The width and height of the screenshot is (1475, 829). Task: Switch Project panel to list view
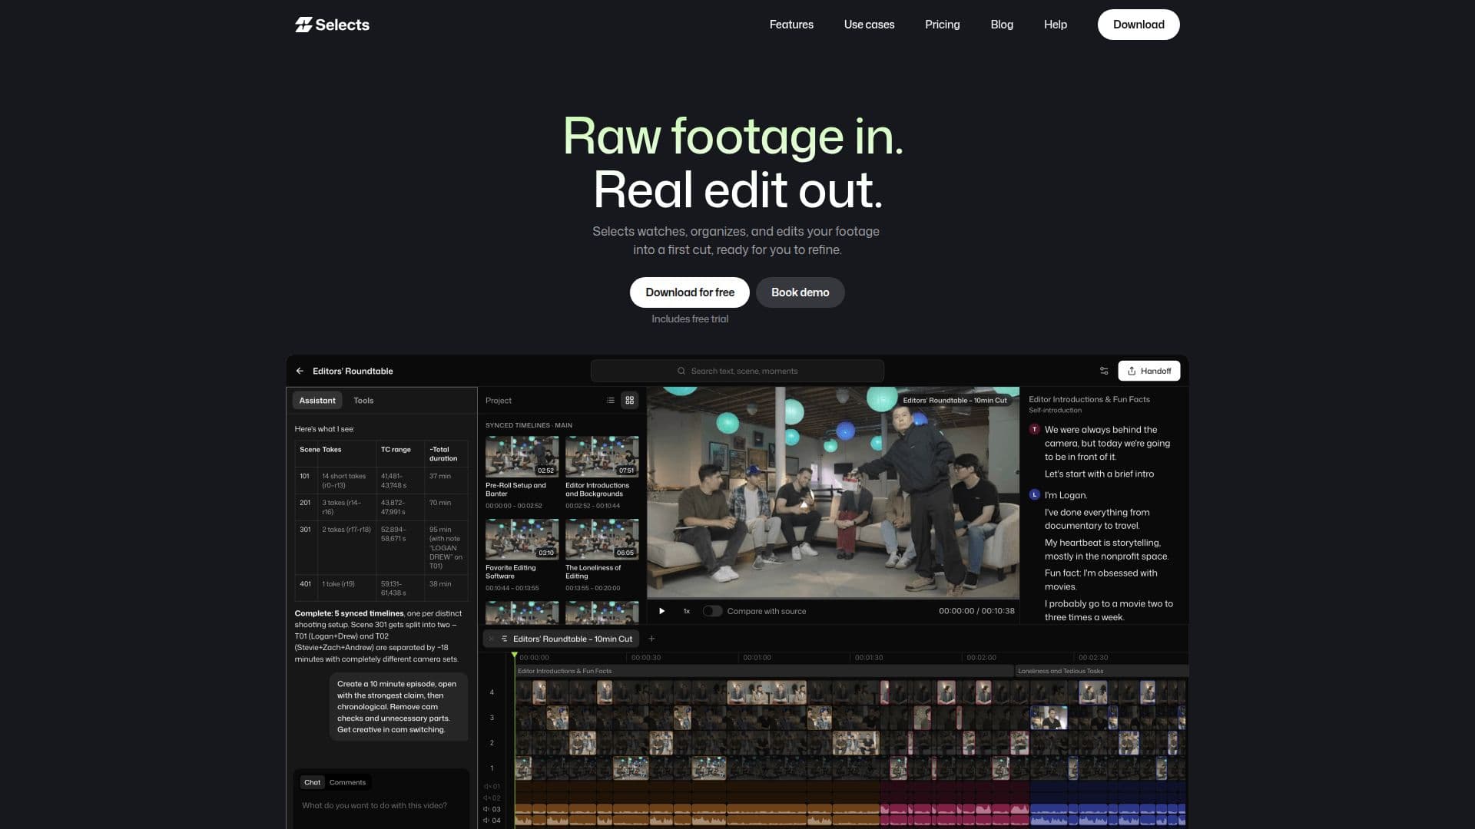[610, 401]
